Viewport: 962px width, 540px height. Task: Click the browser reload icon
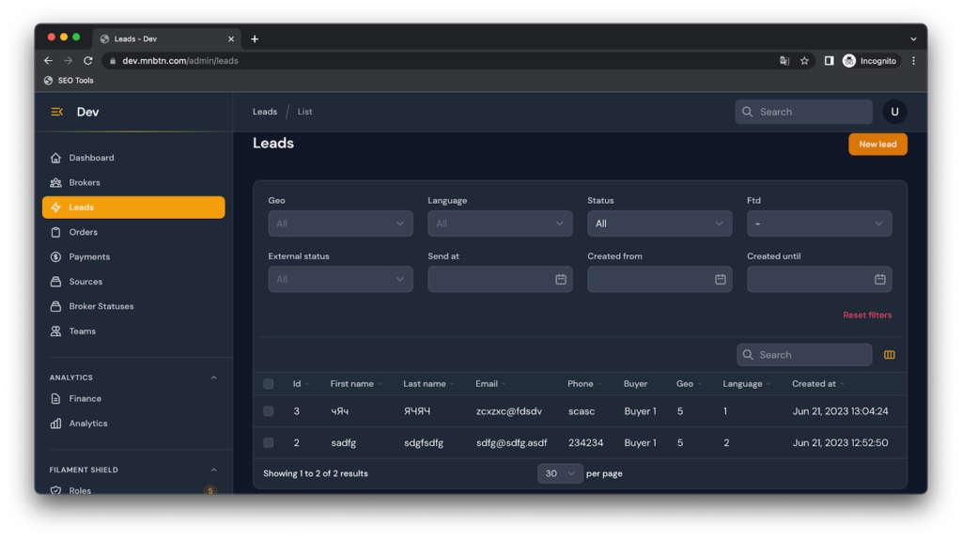tap(88, 61)
